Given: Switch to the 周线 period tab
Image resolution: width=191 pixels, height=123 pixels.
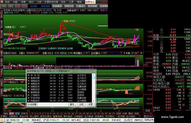Looking at the screenshot, I should (130, 113).
